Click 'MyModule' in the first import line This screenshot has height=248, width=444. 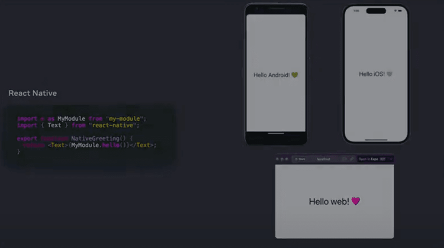[72, 118]
